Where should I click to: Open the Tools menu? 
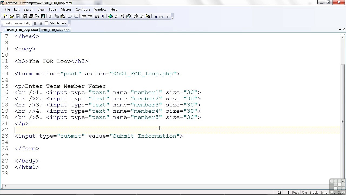coord(52,9)
